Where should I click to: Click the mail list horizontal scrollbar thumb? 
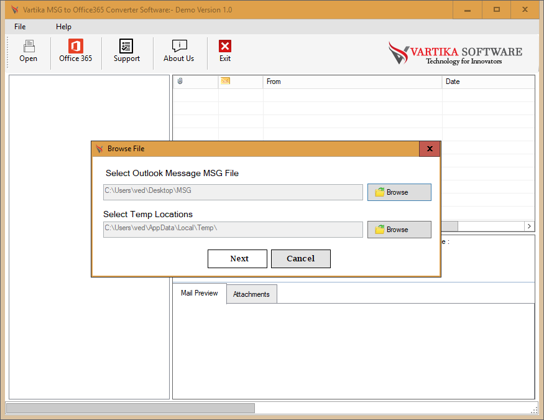pyautogui.click(x=449, y=226)
